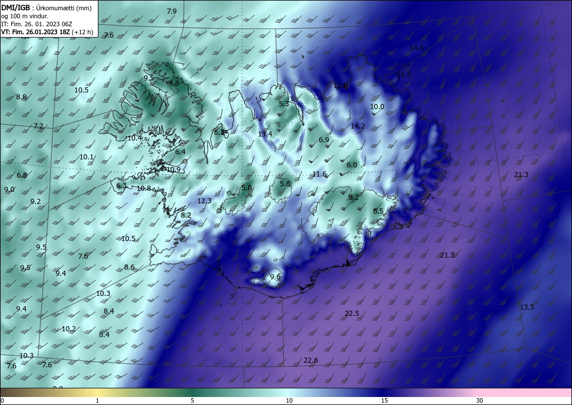The width and height of the screenshot is (572, 405).
Task: Click the 12.3 map value
Action: click(204, 201)
